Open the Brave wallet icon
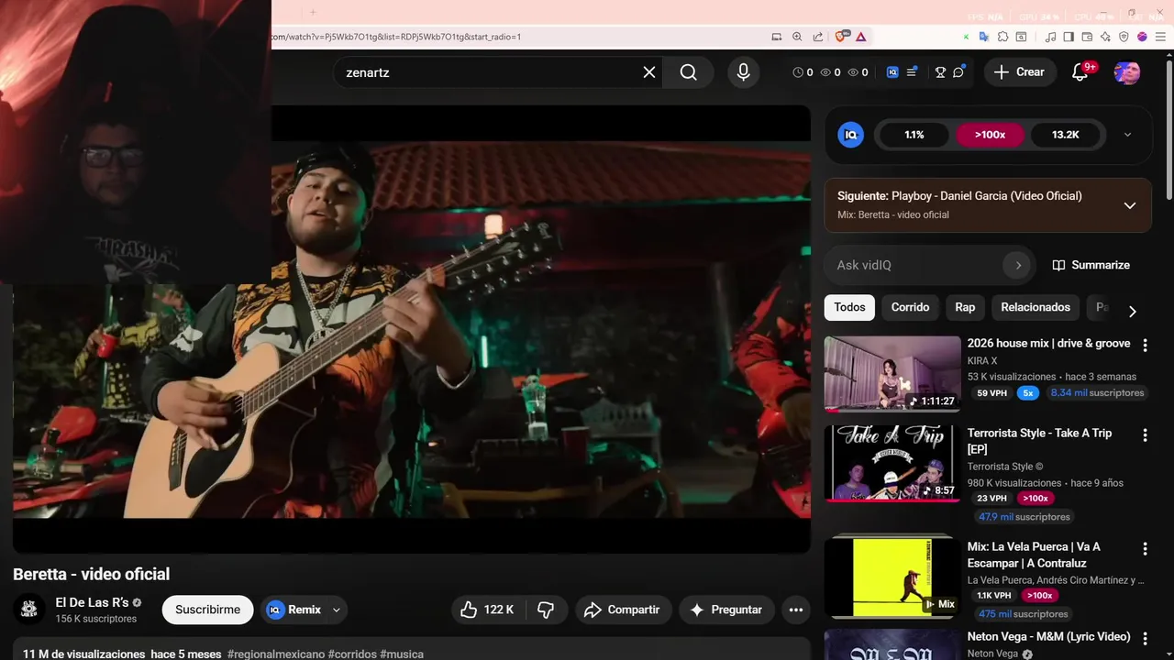The width and height of the screenshot is (1174, 660). [1087, 37]
